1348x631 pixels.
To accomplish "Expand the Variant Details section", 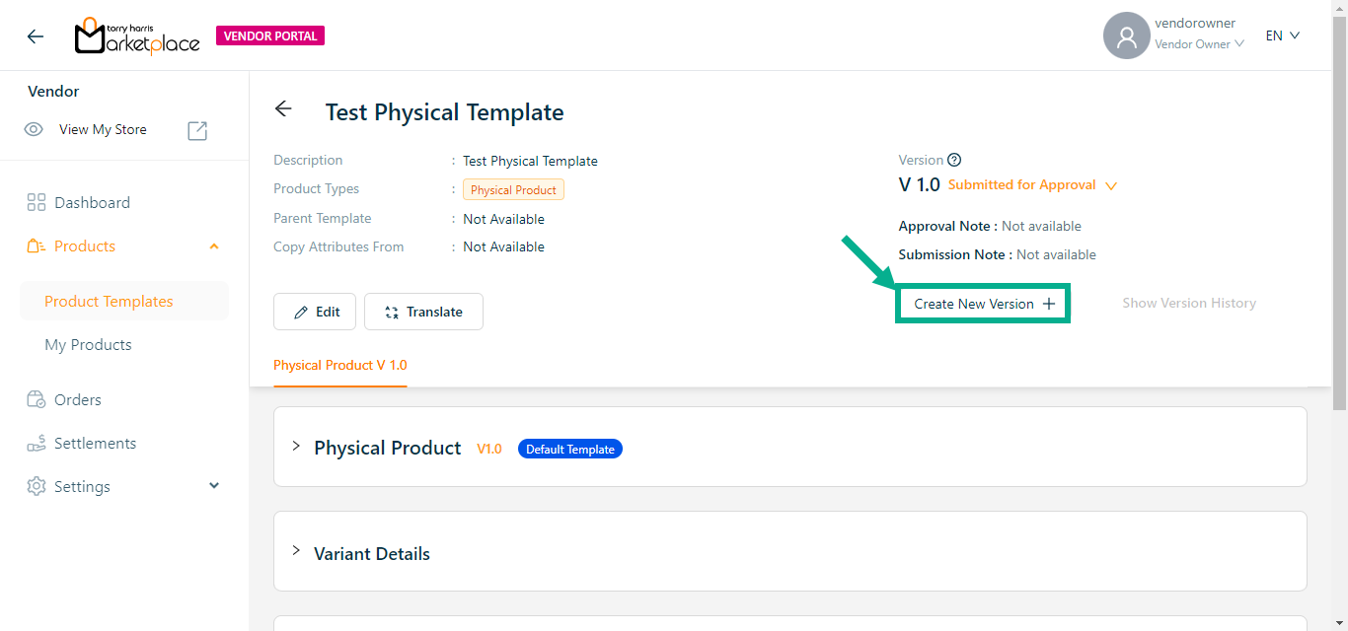I will pos(296,551).
